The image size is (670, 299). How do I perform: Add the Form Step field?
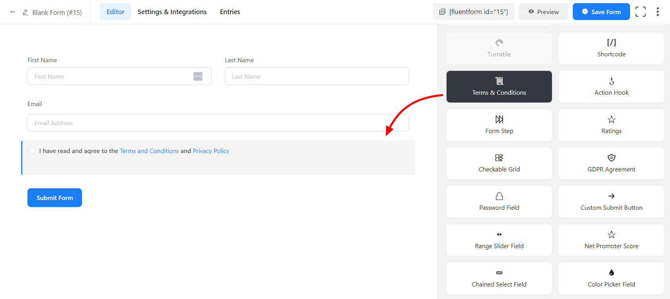pos(499,125)
